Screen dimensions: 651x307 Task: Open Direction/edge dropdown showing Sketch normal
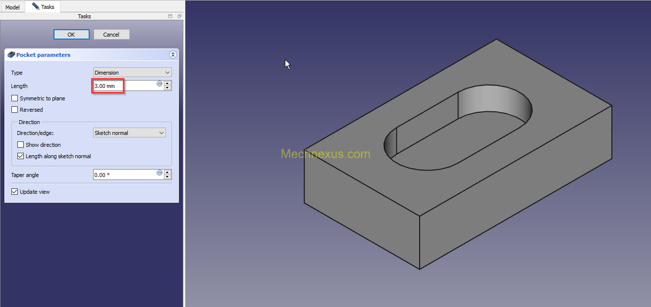click(129, 133)
